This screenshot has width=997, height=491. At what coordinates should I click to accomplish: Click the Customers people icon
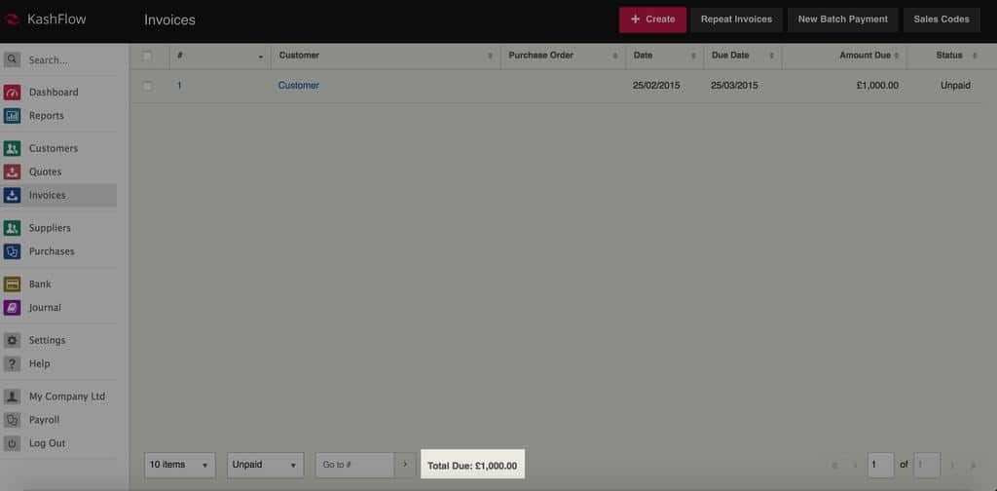pyautogui.click(x=12, y=149)
